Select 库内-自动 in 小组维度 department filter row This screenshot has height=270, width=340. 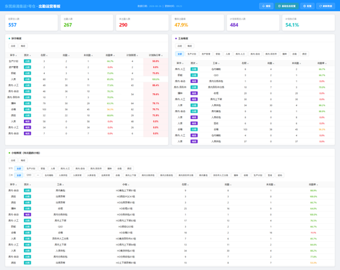point(80,169)
